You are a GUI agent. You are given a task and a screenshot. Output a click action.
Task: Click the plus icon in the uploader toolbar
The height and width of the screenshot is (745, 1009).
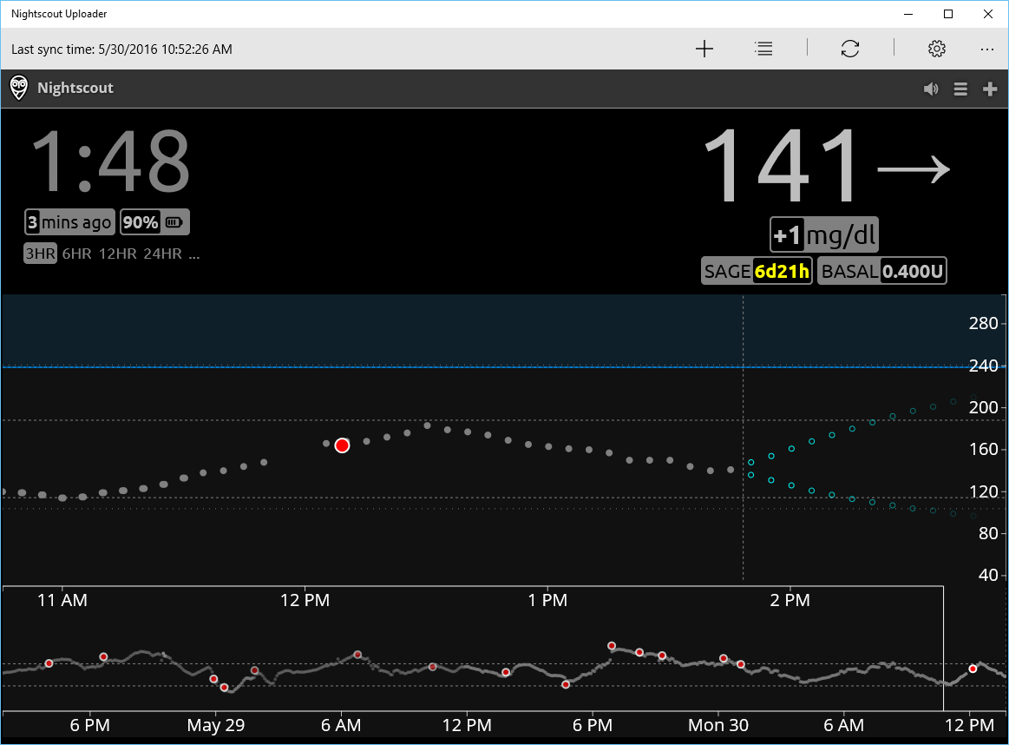[704, 49]
